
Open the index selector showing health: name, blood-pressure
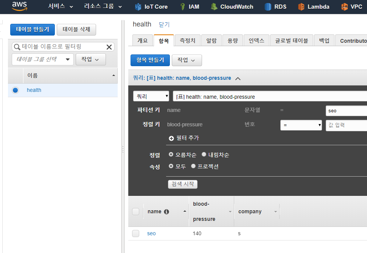270,96
